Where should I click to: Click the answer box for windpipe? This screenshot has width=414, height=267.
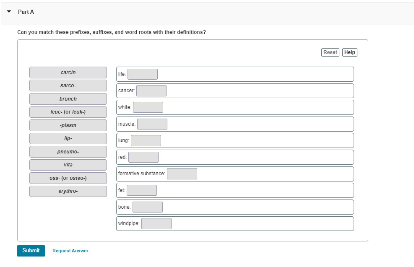point(156,223)
